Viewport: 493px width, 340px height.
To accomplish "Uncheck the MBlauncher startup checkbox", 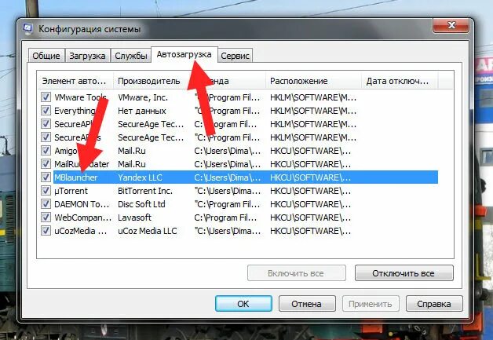I will (x=46, y=177).
